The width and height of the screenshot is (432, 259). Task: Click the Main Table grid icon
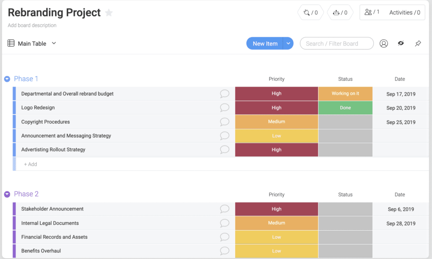[11, 43]
